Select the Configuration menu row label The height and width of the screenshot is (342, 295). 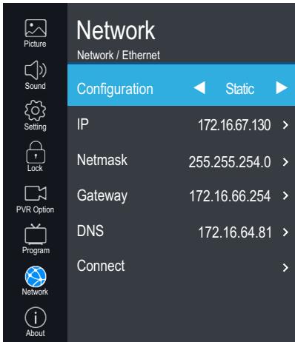[115, 89]
